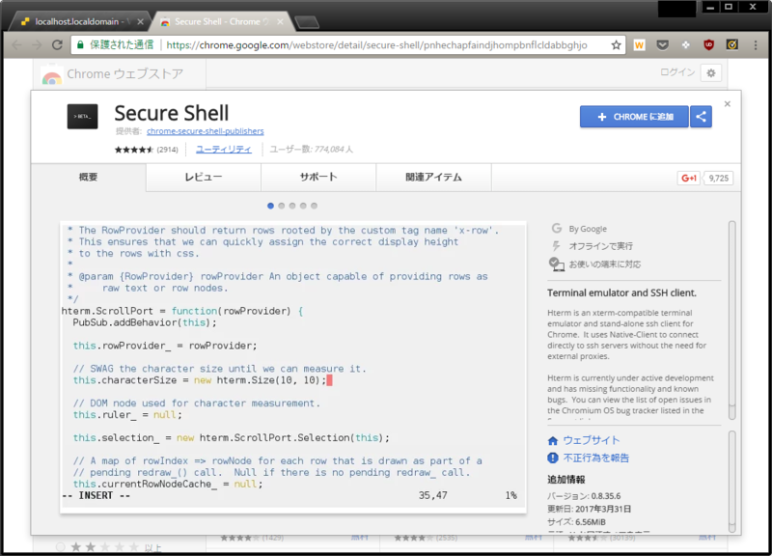Select the second screenshot carousel dot

pyautogui.click(x=281, y=206)
